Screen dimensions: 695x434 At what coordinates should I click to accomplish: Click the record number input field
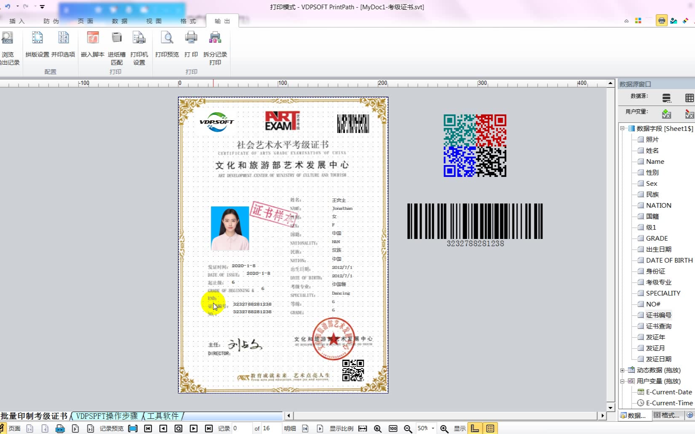point(241,429)
